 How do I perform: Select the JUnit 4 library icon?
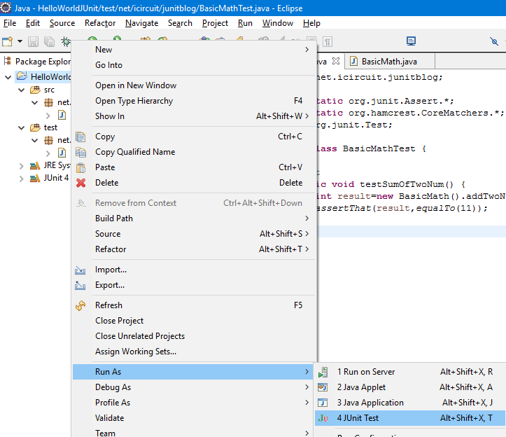point(35,179)
